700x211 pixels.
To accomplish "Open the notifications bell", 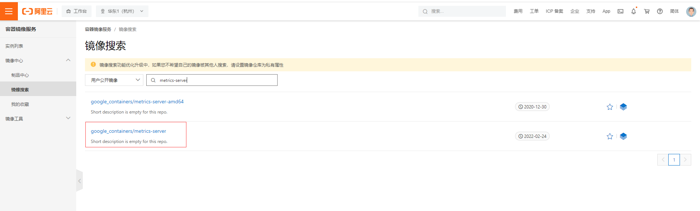I will click(x=634, y=11).
